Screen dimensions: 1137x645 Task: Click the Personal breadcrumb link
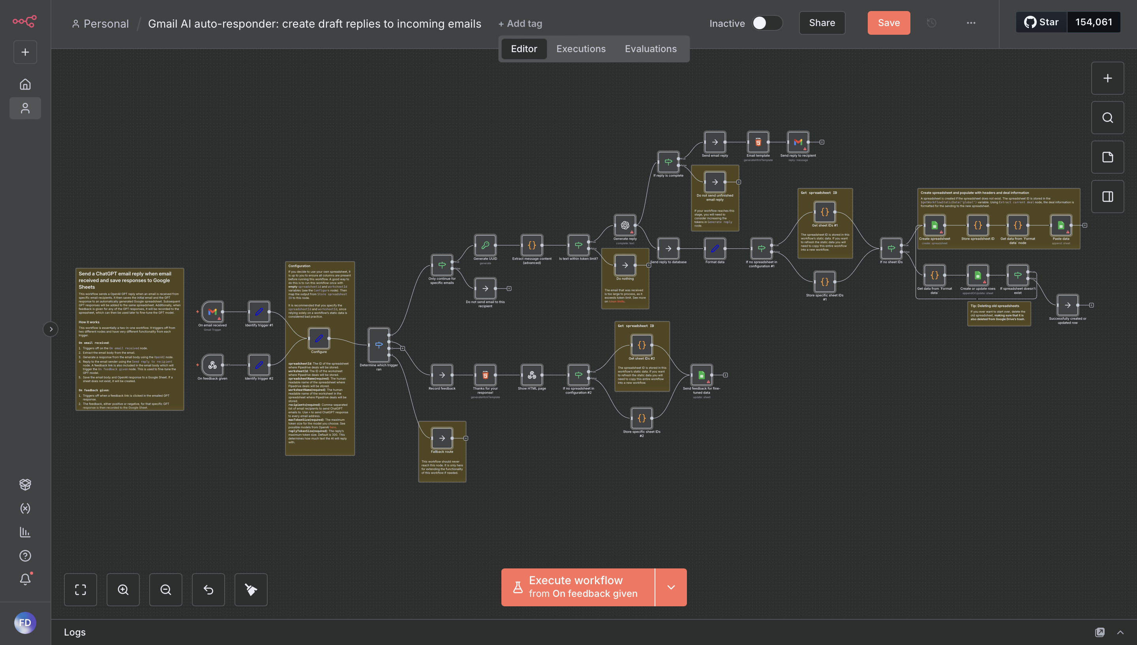(101, 23)
